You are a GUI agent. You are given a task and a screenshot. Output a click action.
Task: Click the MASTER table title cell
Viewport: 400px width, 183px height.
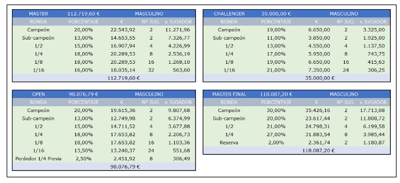38,14
